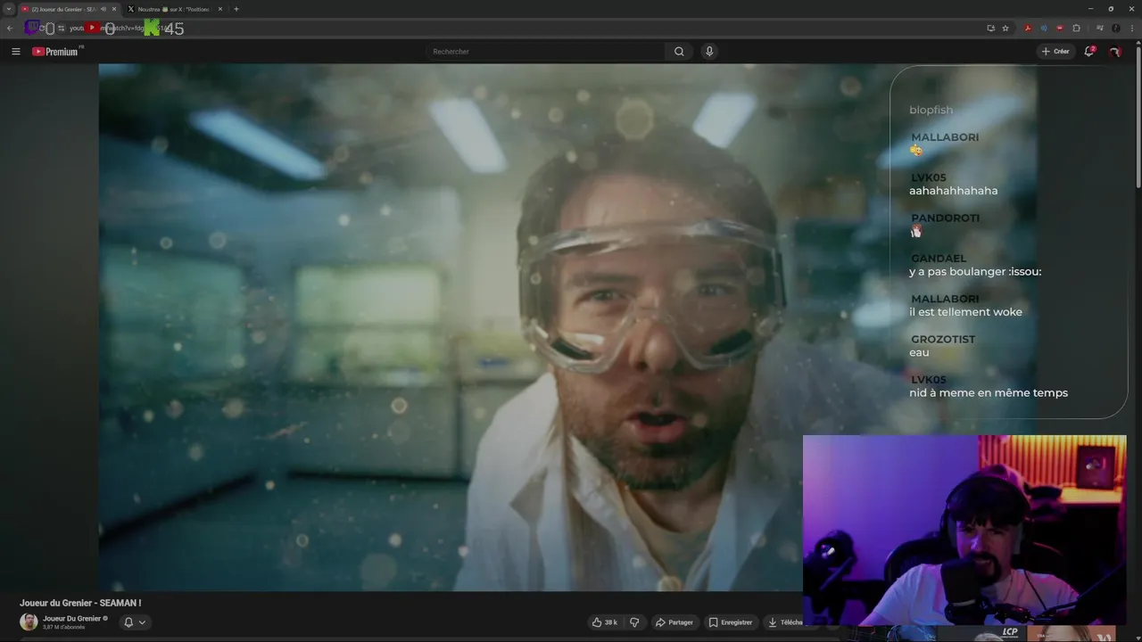Open the YouTube hamburger guide menu

tap(15, 52)
